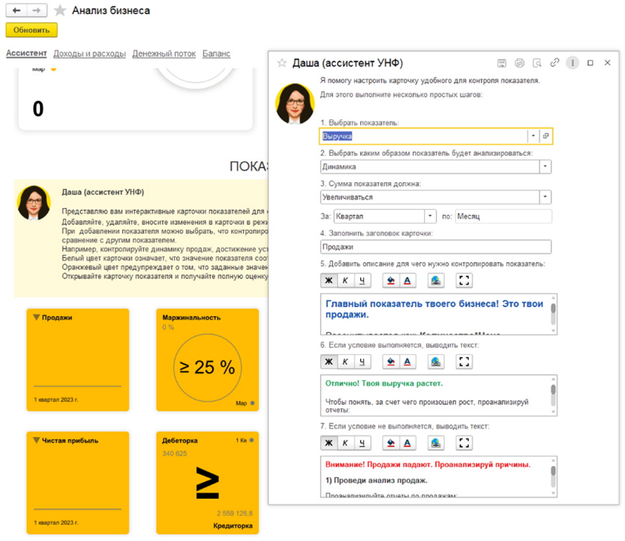Viewport: 625px width, 541px height.
Task: Open the Денежный поток tab
Action: [164, 54]
